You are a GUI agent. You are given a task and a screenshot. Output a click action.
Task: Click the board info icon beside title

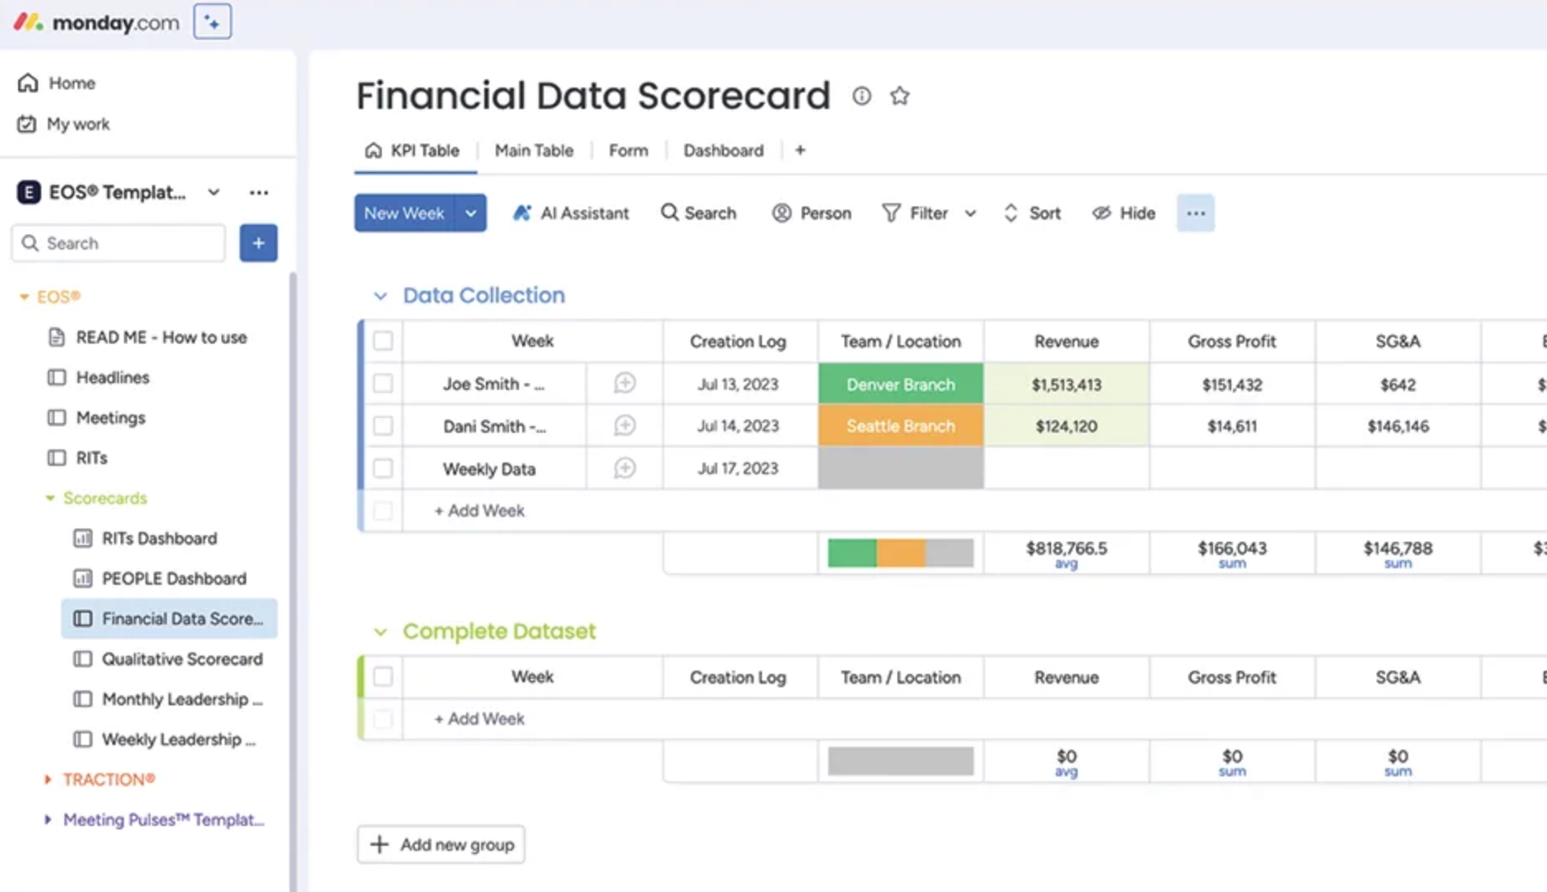point(862,97)
